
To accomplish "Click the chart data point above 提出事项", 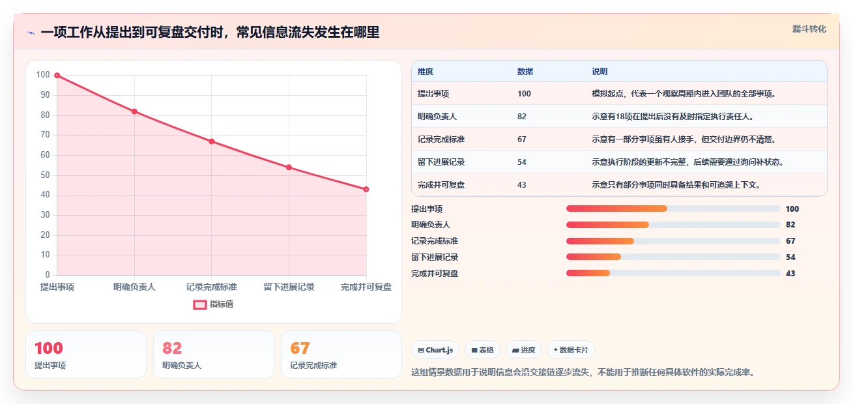I will (57, 76).
